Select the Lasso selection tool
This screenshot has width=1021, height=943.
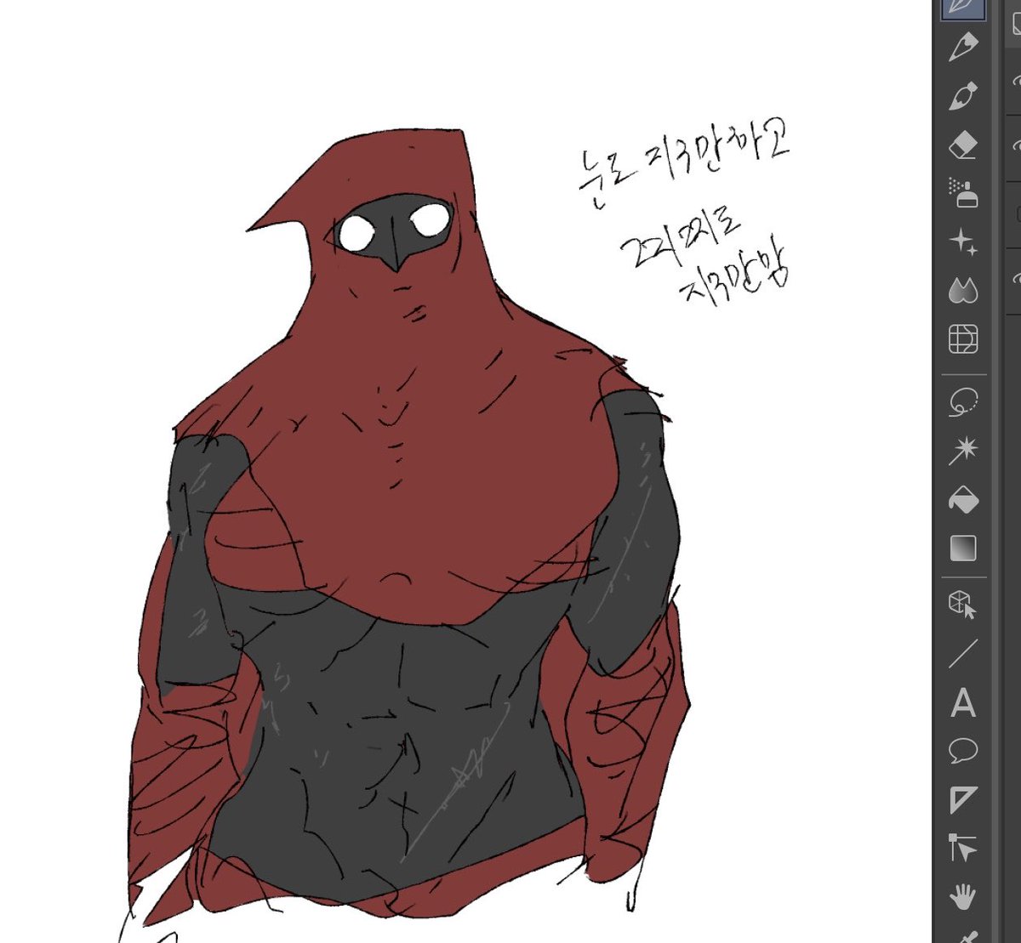tap(963, 400)
